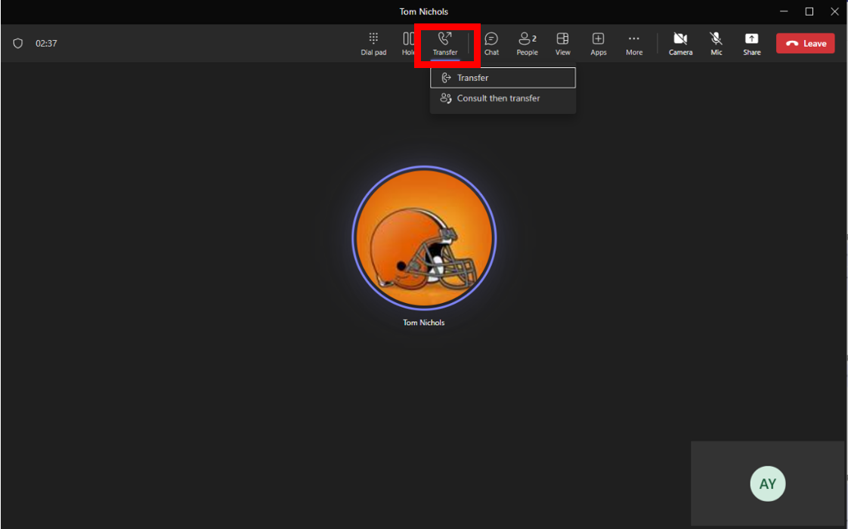Viewport: 848px width, 529px height.
Task: Choose Consult then transfer option
Action: click(x=503, y=98)
